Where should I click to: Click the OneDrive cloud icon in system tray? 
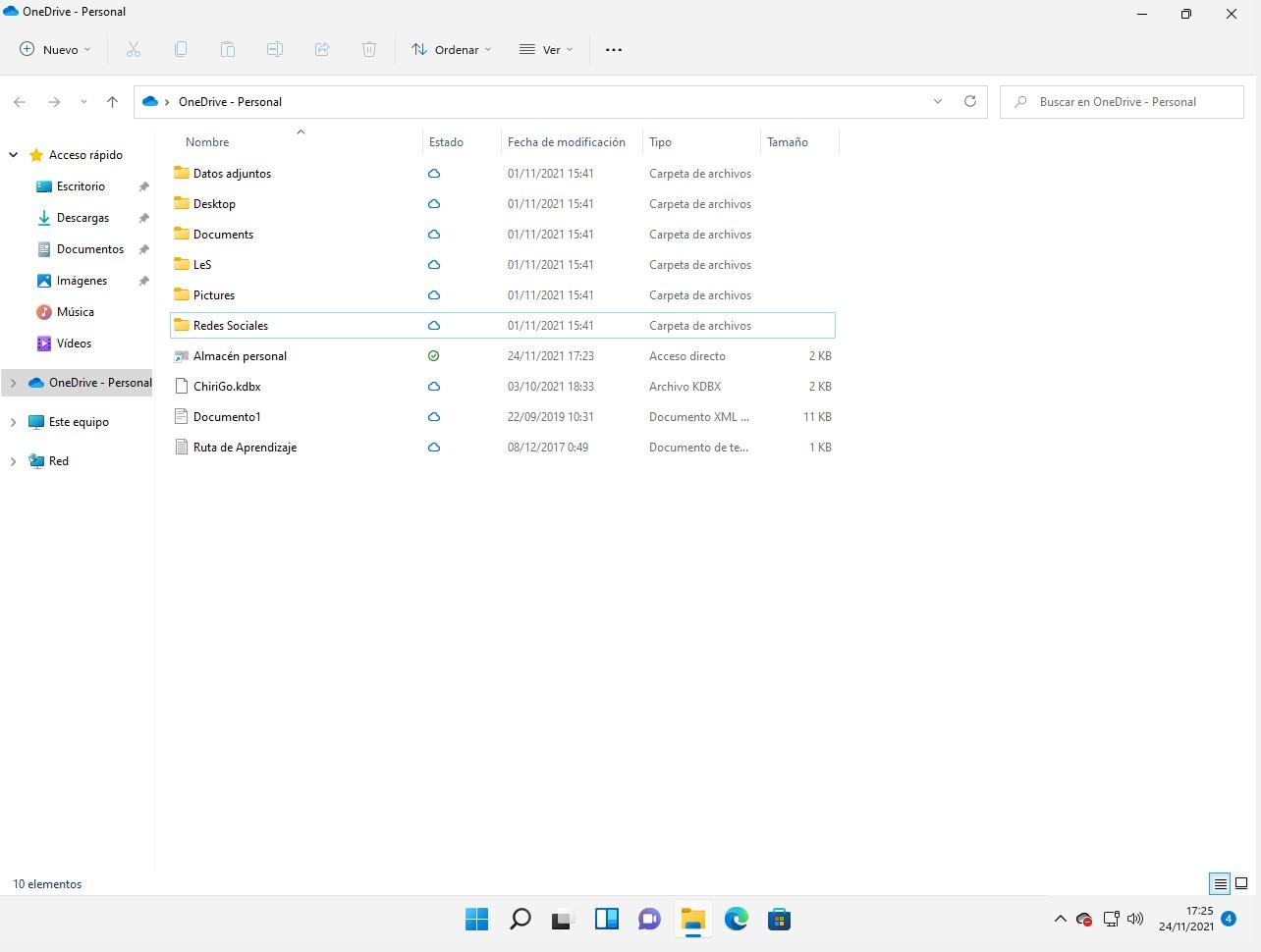[1084, 919]
